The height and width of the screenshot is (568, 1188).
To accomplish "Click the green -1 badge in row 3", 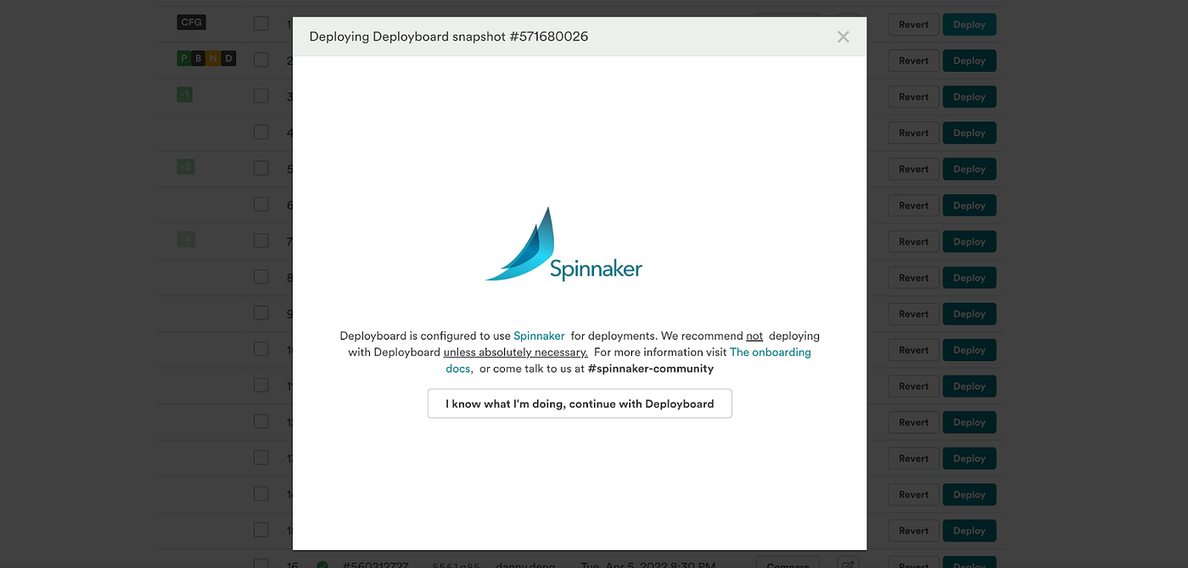I will click(x=185, y=95).
